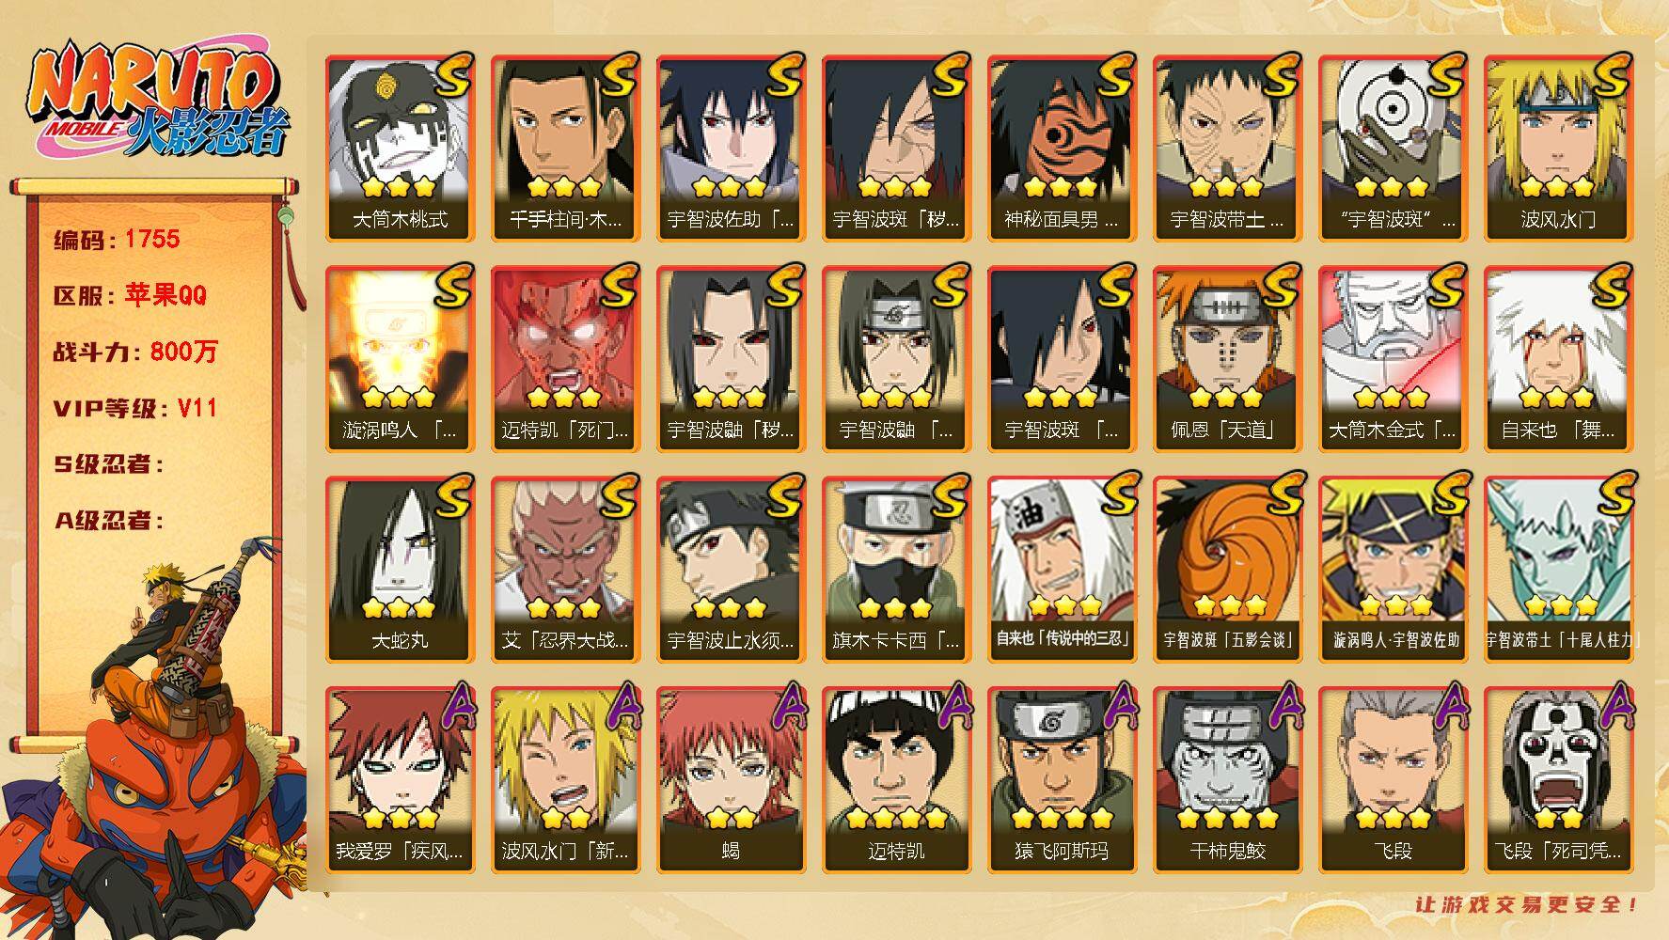Image resolution: width=1669 pixels, height=940 pixels.
Task: Select the 猿飞阿斯玛 ninja card
Action: (x=1062, y=779)
